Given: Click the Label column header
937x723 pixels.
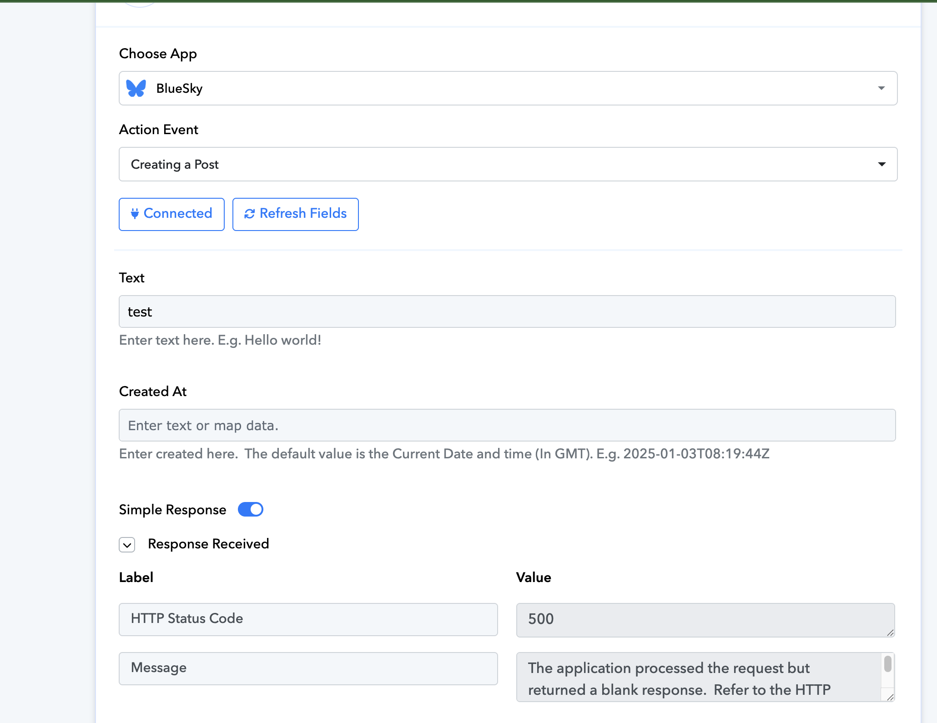Looking at the screenshot, I should 136,577.
